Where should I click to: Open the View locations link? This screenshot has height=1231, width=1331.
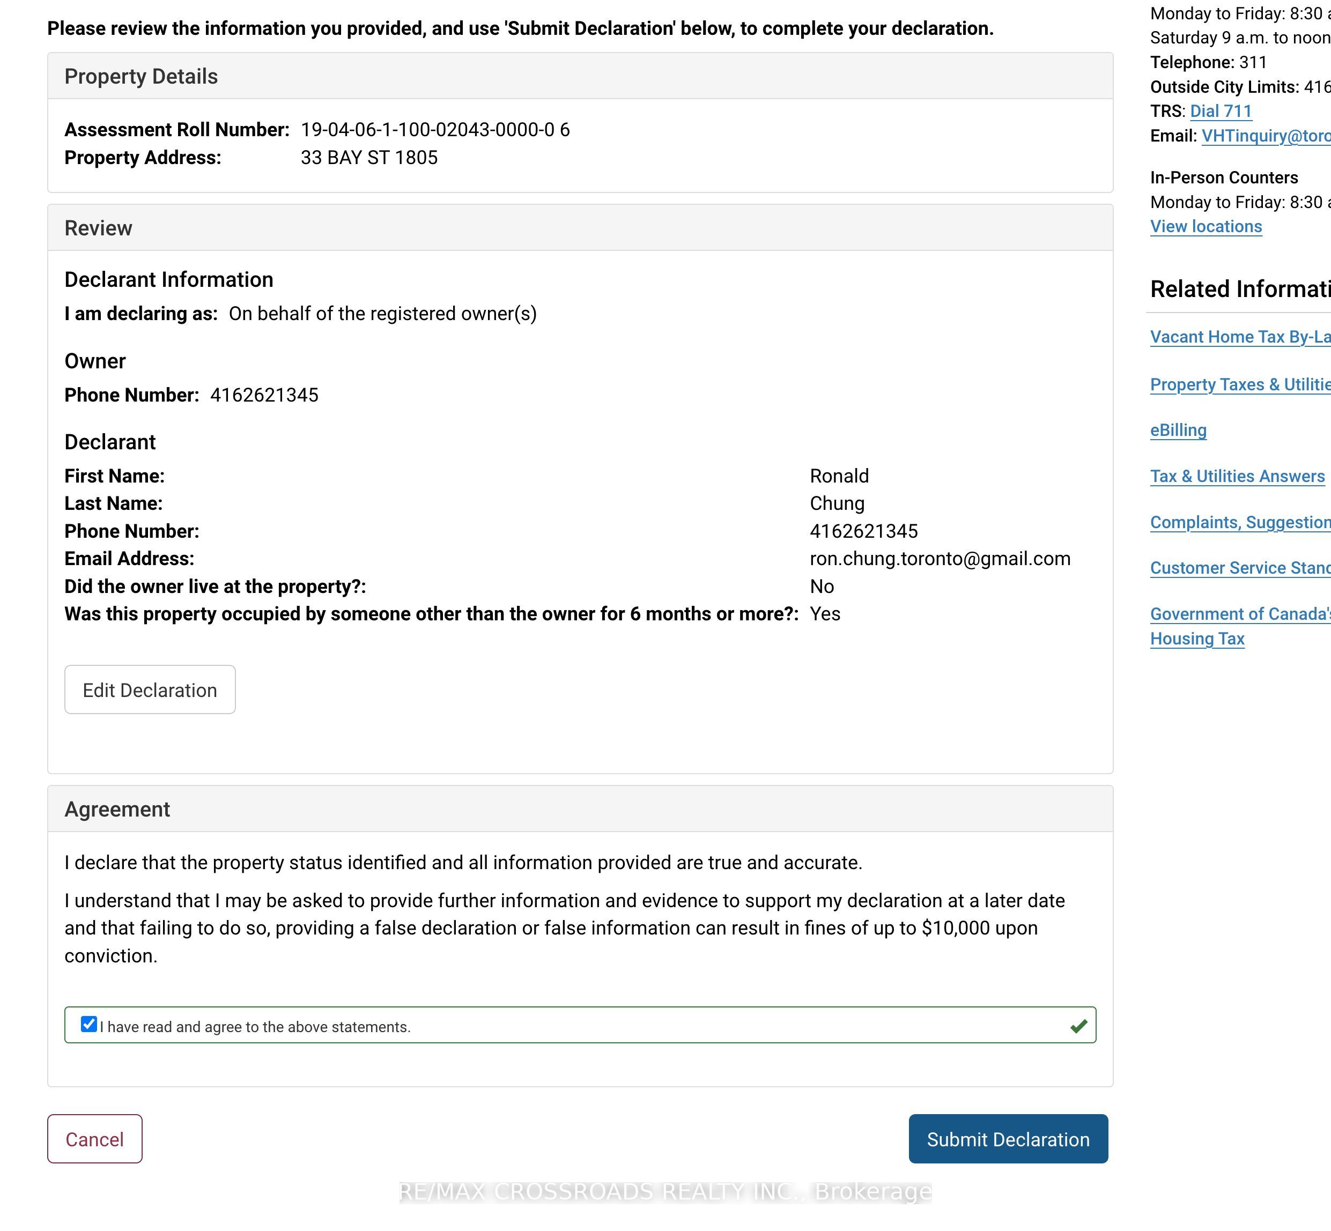click(1206, 226)
